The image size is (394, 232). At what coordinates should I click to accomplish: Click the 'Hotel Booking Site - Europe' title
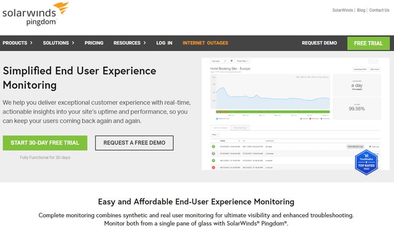[x=230, y=69]
